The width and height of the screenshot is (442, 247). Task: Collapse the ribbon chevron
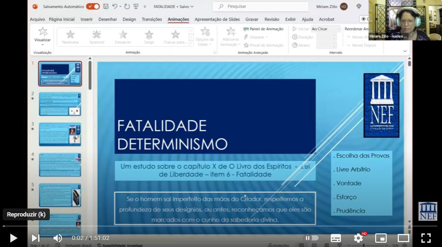[x=405, y=51]
